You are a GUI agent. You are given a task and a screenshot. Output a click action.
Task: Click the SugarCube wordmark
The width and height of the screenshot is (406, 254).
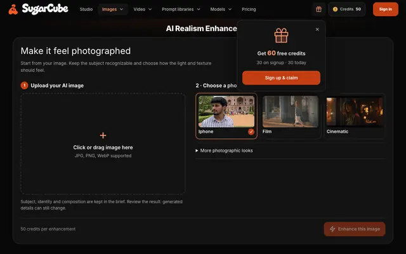[x=45, y=9]
